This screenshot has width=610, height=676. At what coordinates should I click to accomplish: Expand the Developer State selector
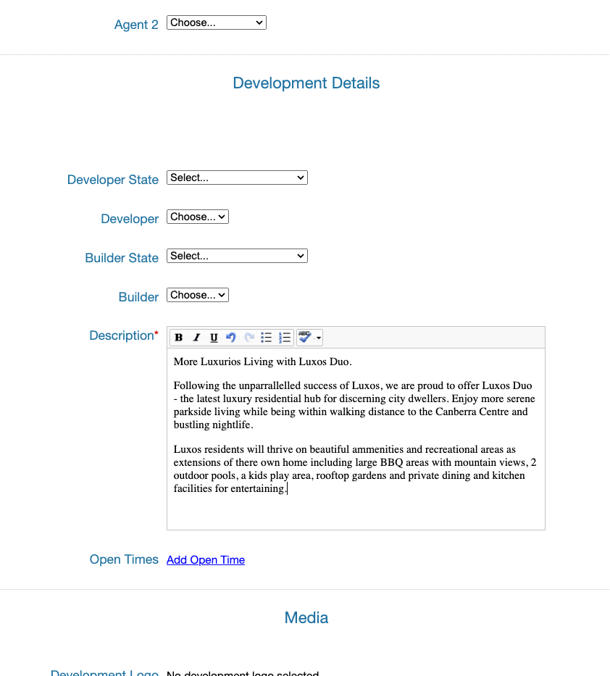[237, 177]
